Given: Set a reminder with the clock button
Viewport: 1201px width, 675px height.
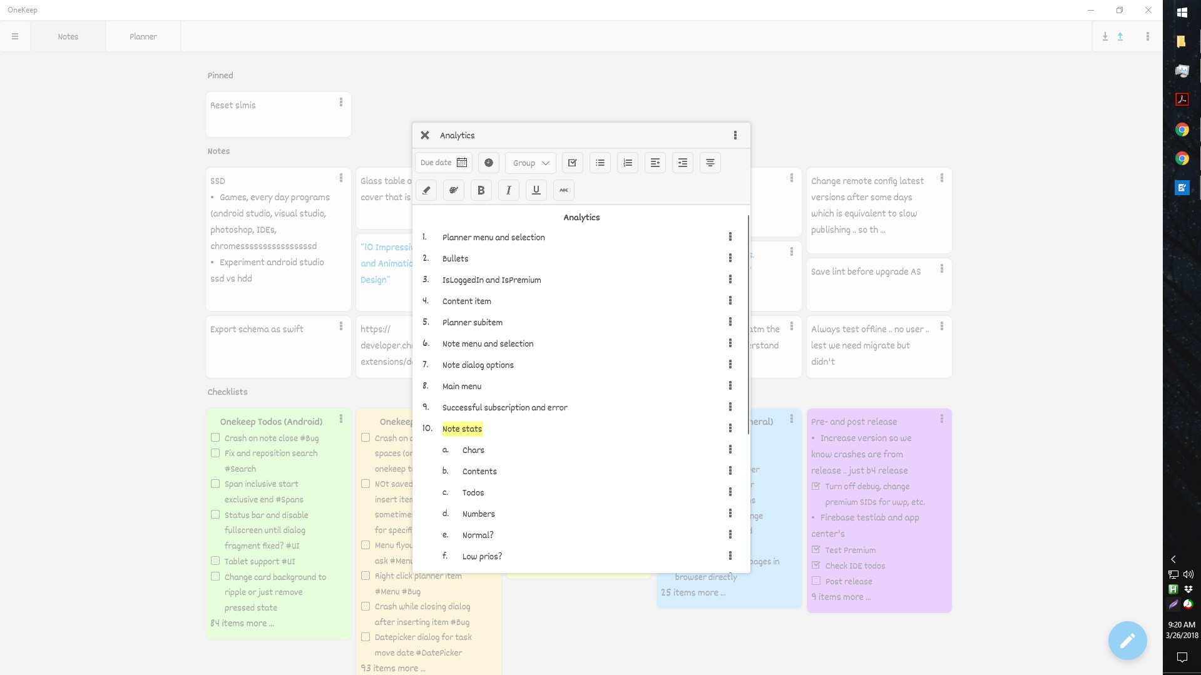Looking at the screenshot, I should (489, 163).
